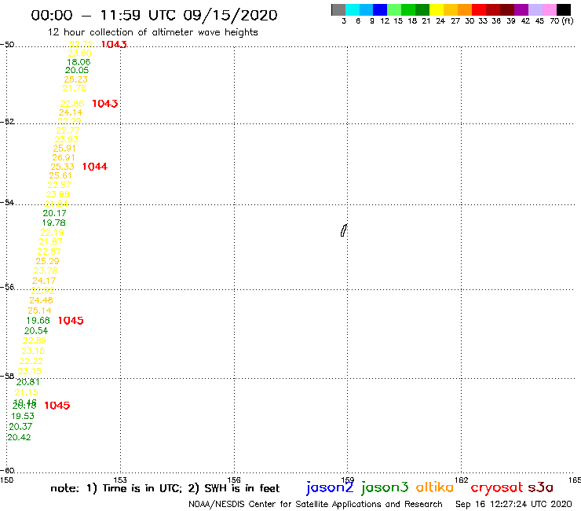Select the longitude axis label 162
The height and width of the screenshot is (511, 581).
pos(462,480)
